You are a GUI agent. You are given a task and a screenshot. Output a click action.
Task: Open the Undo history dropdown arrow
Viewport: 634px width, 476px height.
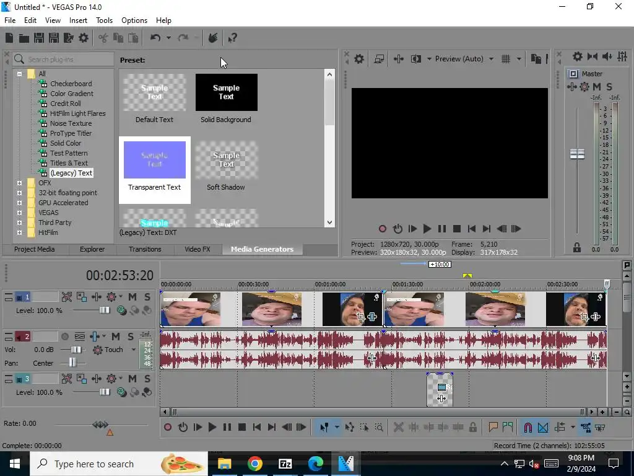[x=168, y=38]
